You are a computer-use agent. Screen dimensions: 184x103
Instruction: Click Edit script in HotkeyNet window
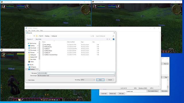click(x=121, y=94)
